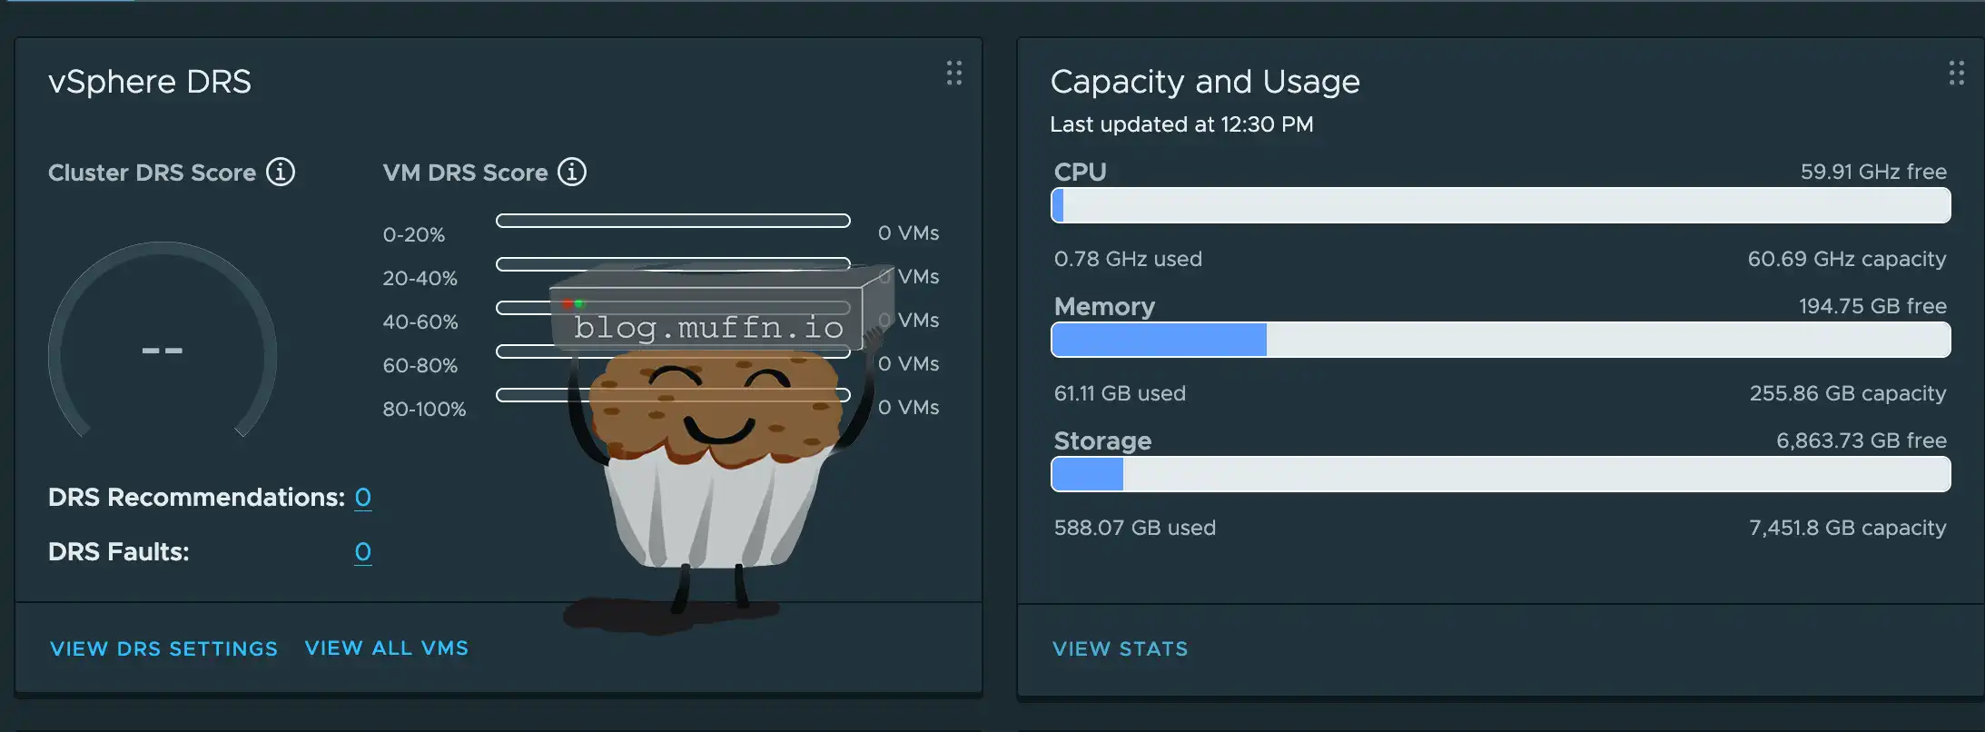Open View DRS Settings
This screenshot has width=1985, height=732.
pos(163,648)
